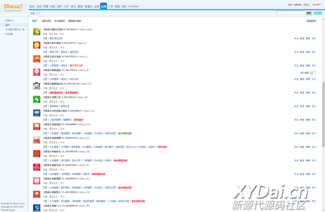Open 站点管理 under xigua_st plugin
The width and height of the screenshot is (325, 212).
pos(54,174)
